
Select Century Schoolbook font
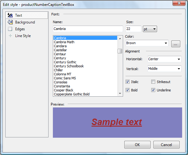click(x=85, y=66)
